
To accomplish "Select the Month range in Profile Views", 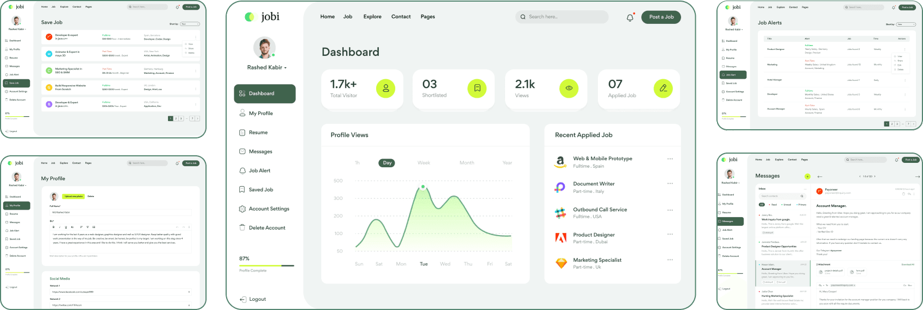I will (x=467, y=163).
